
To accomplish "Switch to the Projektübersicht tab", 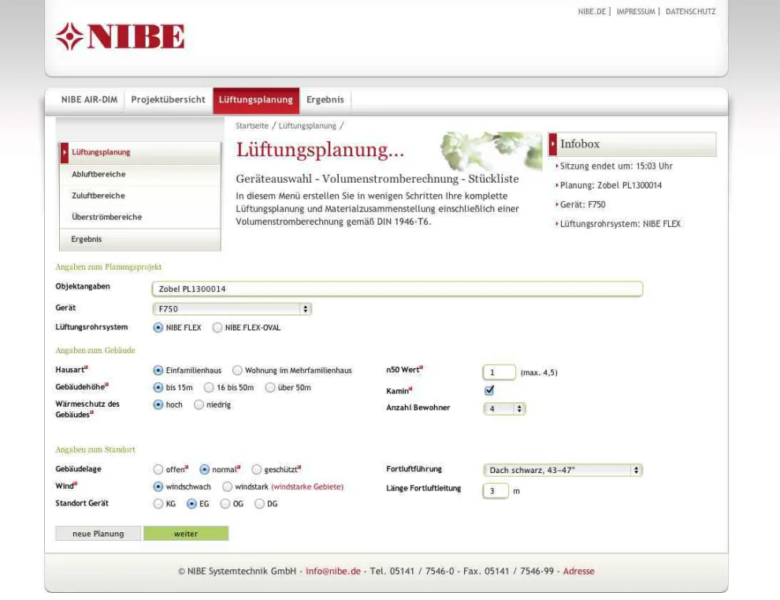I will [x=168, y=99].
